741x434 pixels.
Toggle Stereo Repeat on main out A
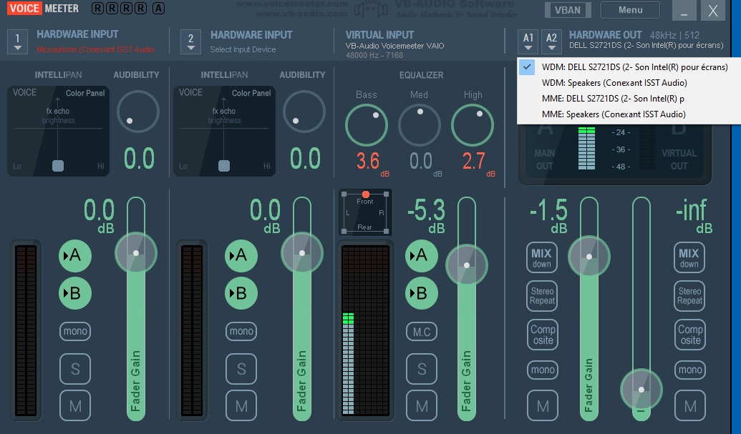542,296
